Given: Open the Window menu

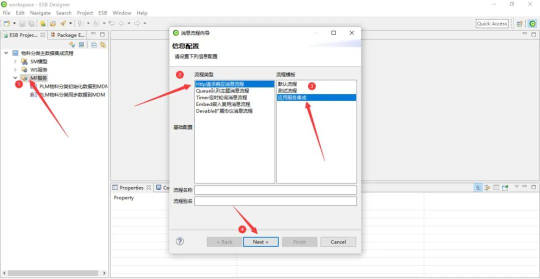Looking at the screenshot, I should coord(122,12).
